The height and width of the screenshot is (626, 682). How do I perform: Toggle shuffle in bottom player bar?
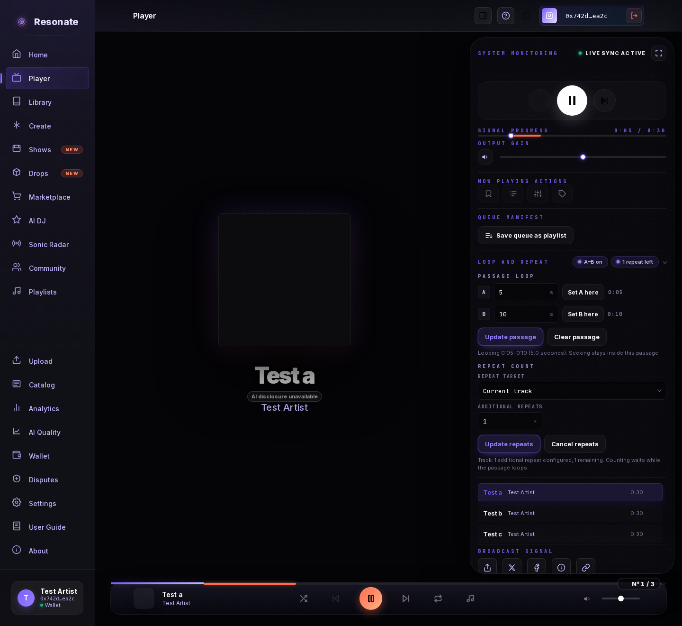coord(304,598)
